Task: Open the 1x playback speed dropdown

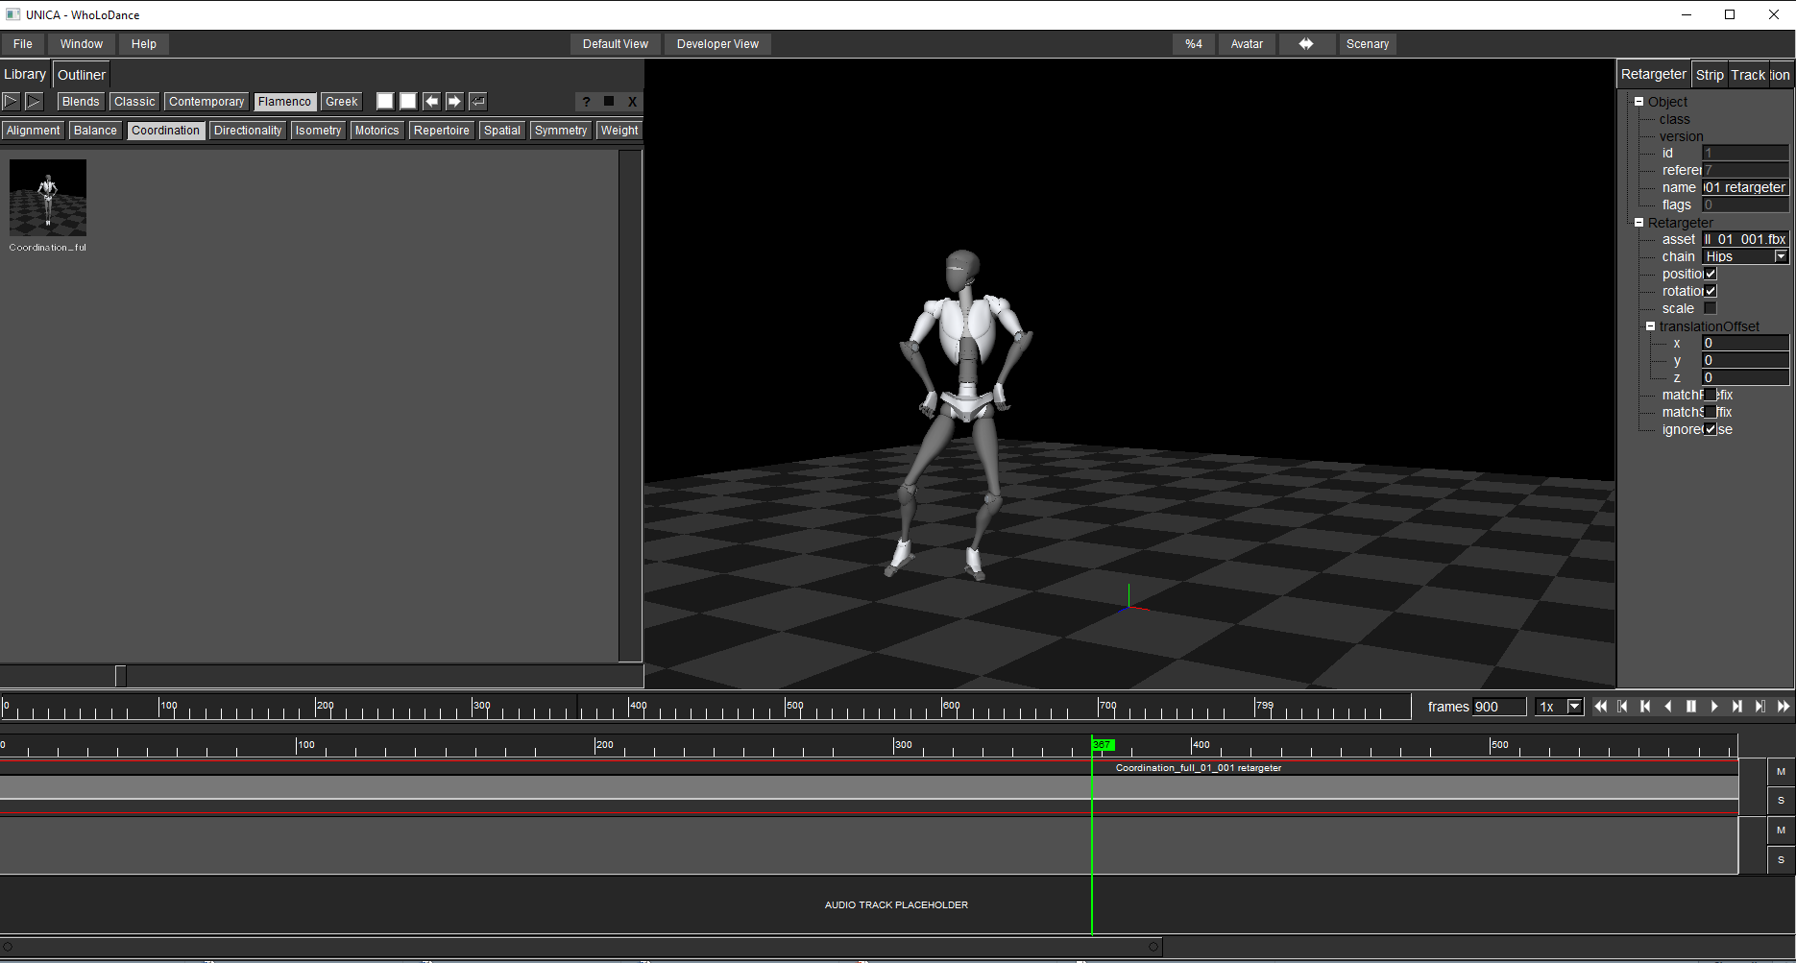Action: [1574, 707]
